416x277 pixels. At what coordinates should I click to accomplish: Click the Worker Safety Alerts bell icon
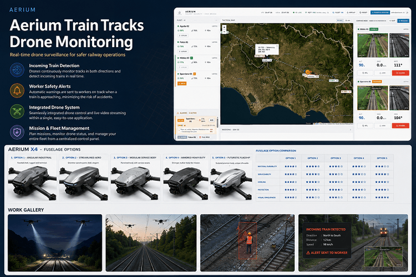[x=17, y=91]
